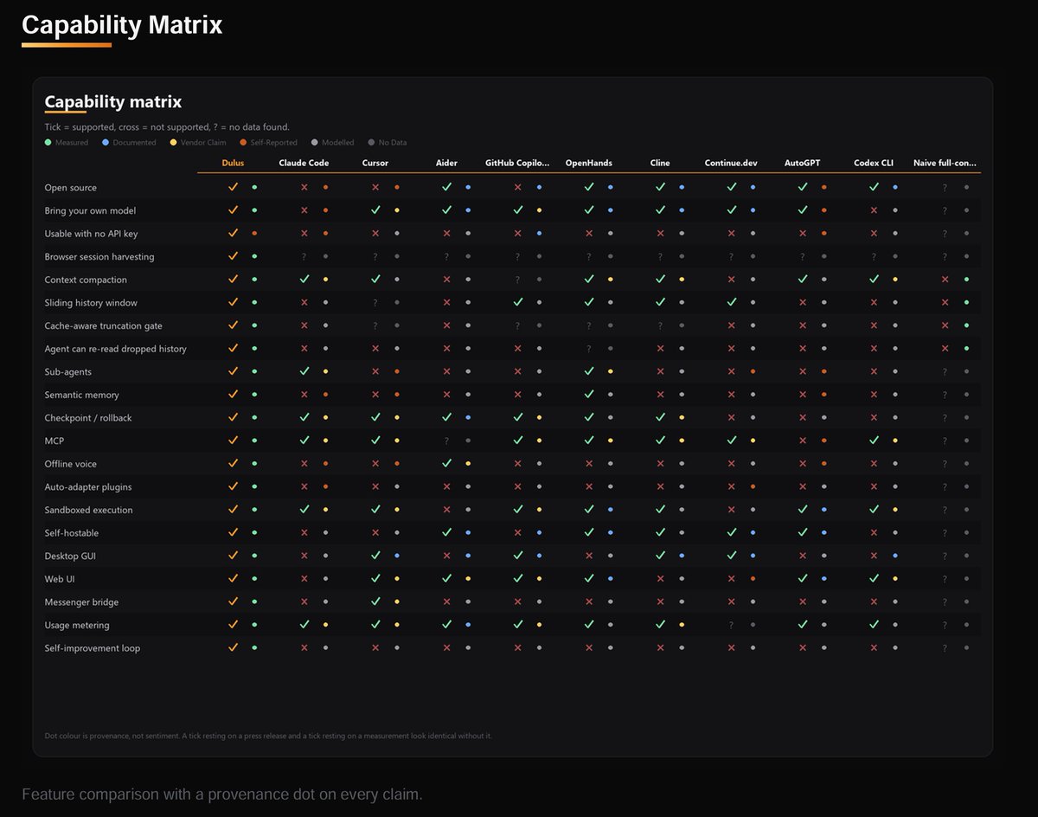The width and height of the screenshot is (1038, 817).
Task: Click OpenHands tick in Sub-agents row
Action: 589,371
